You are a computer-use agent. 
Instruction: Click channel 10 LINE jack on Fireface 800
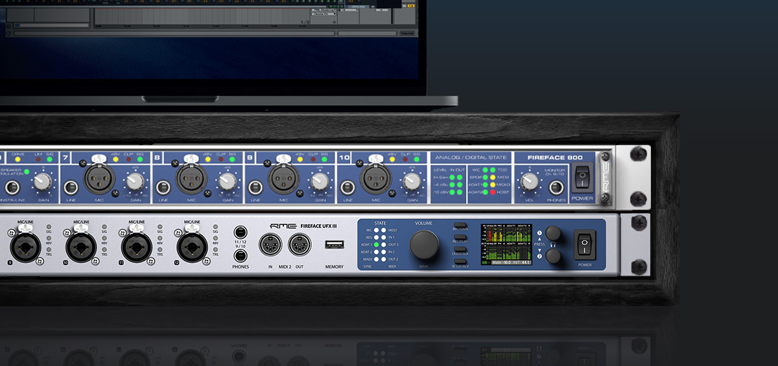point(348,188)
